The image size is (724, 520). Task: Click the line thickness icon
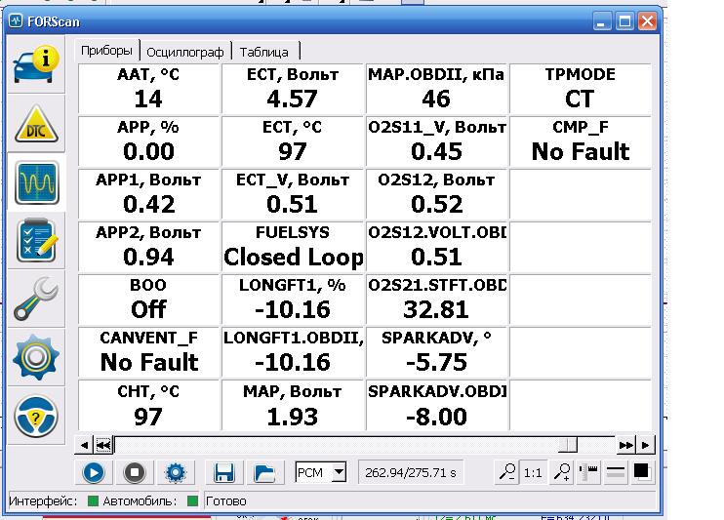[x=616, y=472]
